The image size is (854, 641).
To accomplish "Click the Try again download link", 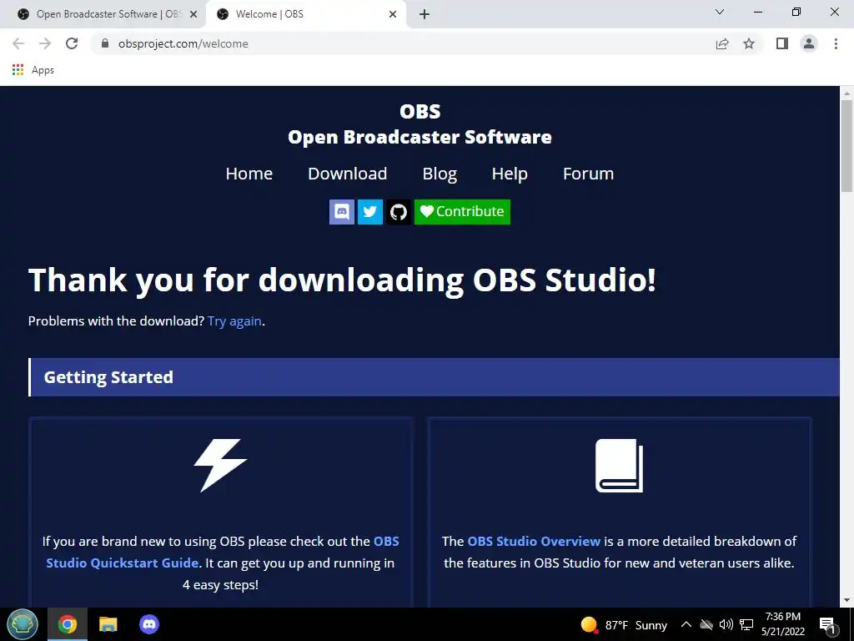I will pyautogui.click(x=234, y=321).
